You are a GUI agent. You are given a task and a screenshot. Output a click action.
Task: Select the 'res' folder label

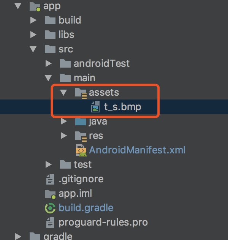[96, 136]
